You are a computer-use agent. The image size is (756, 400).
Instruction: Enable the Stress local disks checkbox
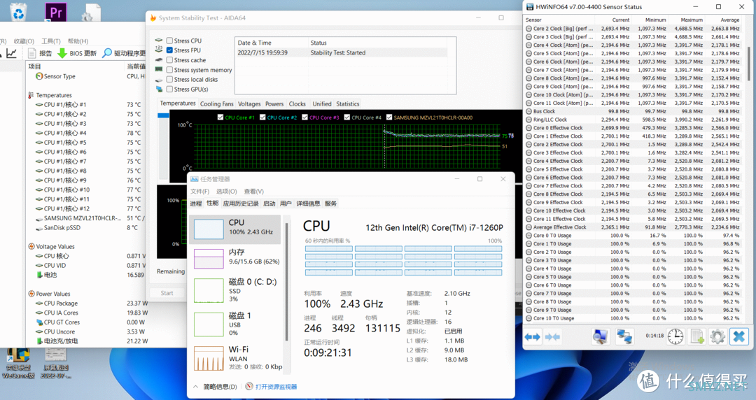click(169, 80)
